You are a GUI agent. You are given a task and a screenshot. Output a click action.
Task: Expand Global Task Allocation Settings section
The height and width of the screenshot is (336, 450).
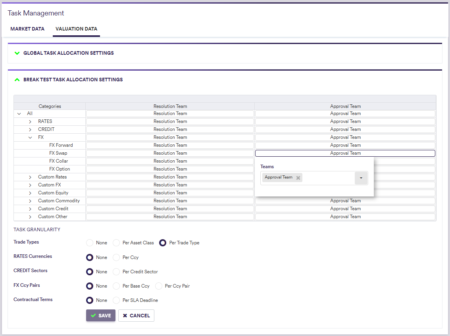[x=17, y=53]
